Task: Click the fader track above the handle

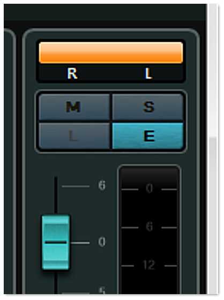Action: pyautogui.click(x=56, y=195)
